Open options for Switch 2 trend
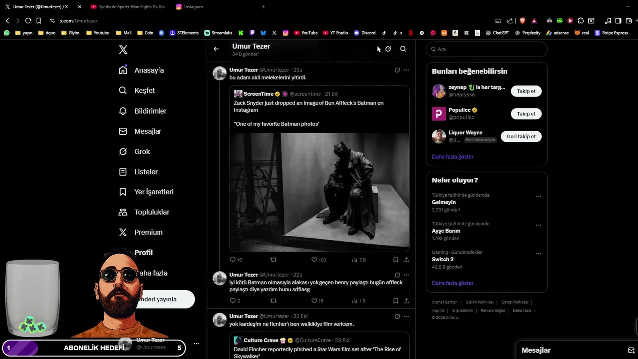 click(538, 254)
